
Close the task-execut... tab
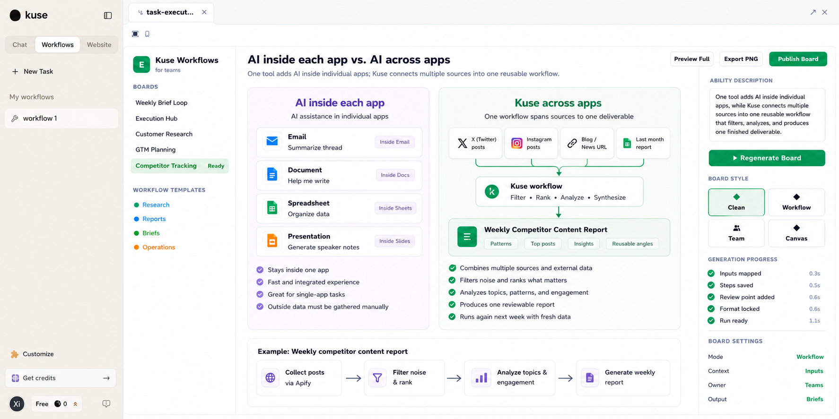(x=204, y=12)
